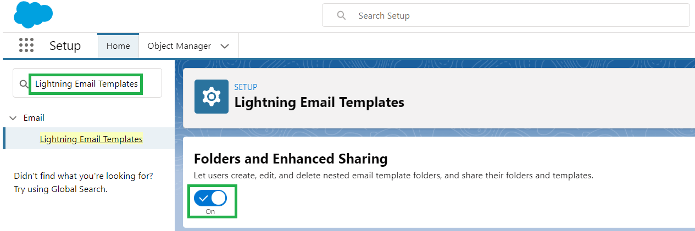Click the Quick Find magnifier icon
This screenshot has height=231, width=695.
[x=23, y=84]
